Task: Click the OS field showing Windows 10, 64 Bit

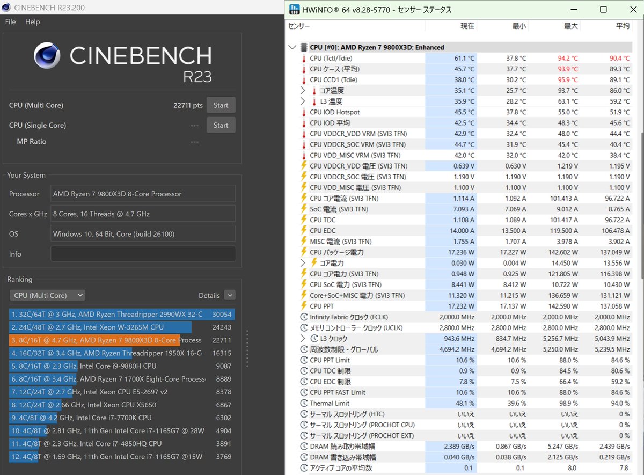Action: pos(143,233)
